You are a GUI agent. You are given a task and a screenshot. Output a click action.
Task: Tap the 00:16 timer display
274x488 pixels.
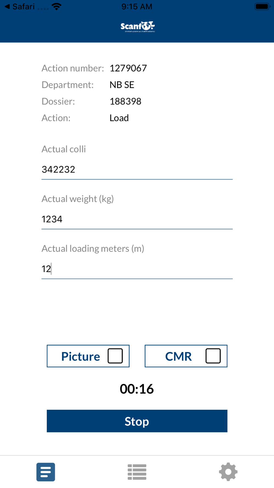tap(137, 389)
